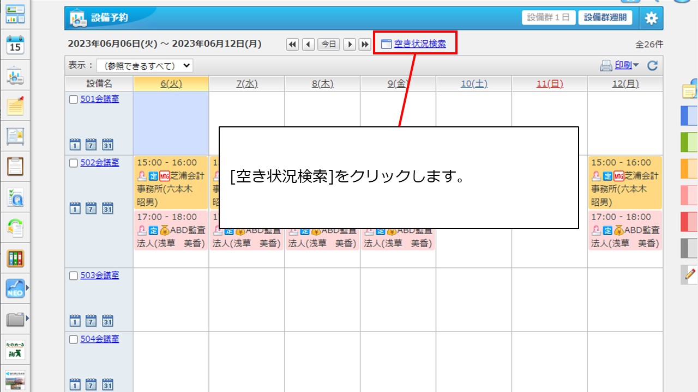Check the 502会議室 checkbox
The height and width of the screenshot is (392, 698).
tap(74, 163)
